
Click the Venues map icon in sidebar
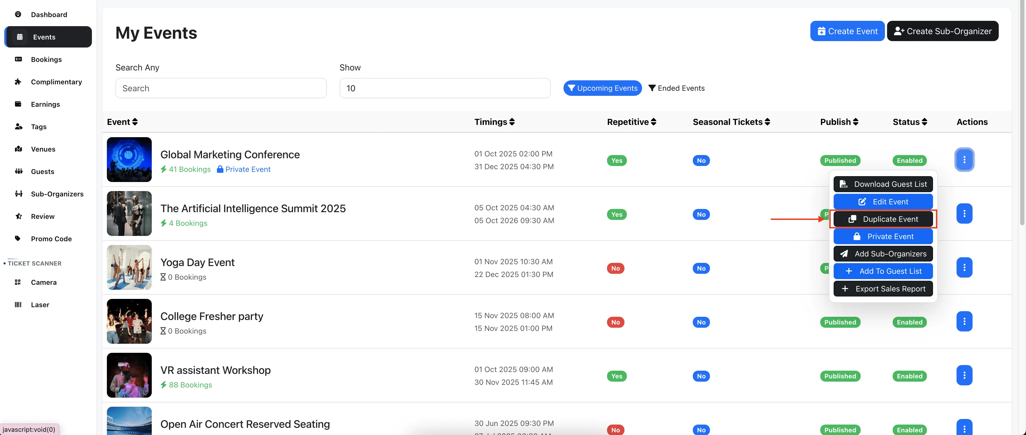point(18,149)
